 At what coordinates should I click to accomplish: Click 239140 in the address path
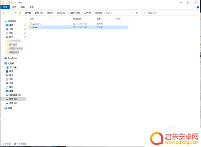(88, 13)
